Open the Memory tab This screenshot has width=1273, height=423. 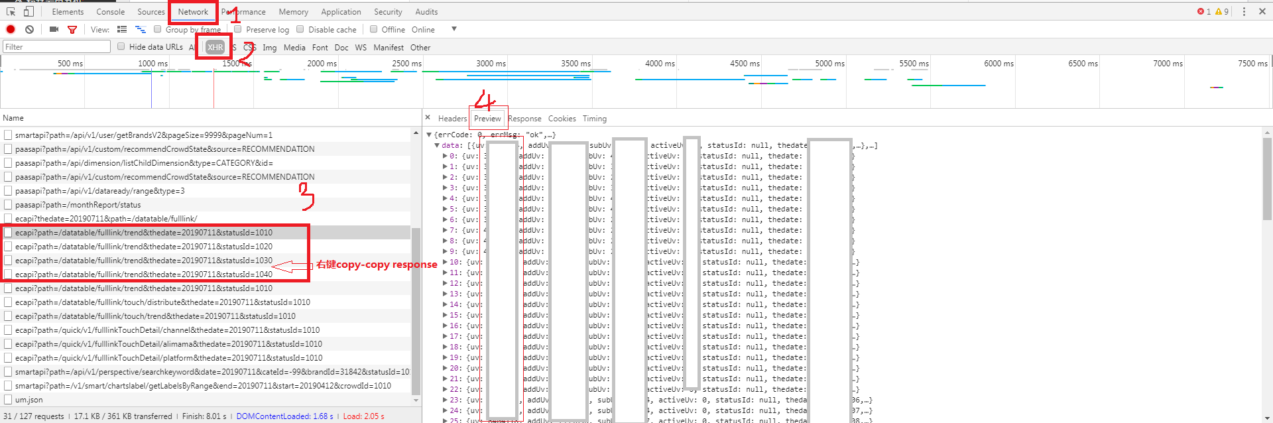(294, 12)
